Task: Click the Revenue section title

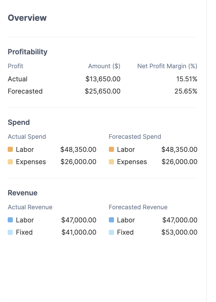Action: (x=23, y=193)
